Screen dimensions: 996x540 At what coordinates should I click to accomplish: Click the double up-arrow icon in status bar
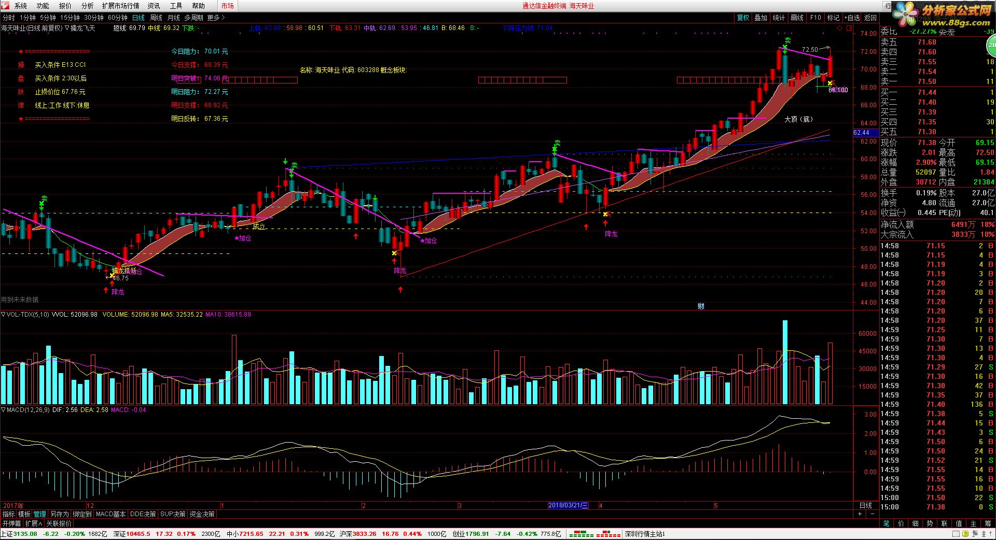[984, 533]
